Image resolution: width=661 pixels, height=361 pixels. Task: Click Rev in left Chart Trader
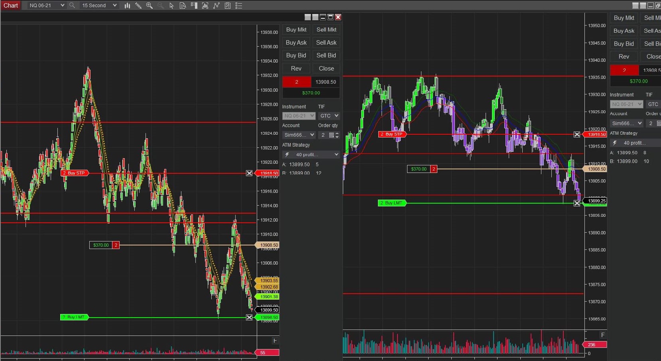tap(296, 69)
